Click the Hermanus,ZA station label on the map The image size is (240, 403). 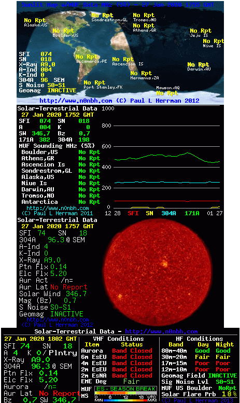click(145, 78)
